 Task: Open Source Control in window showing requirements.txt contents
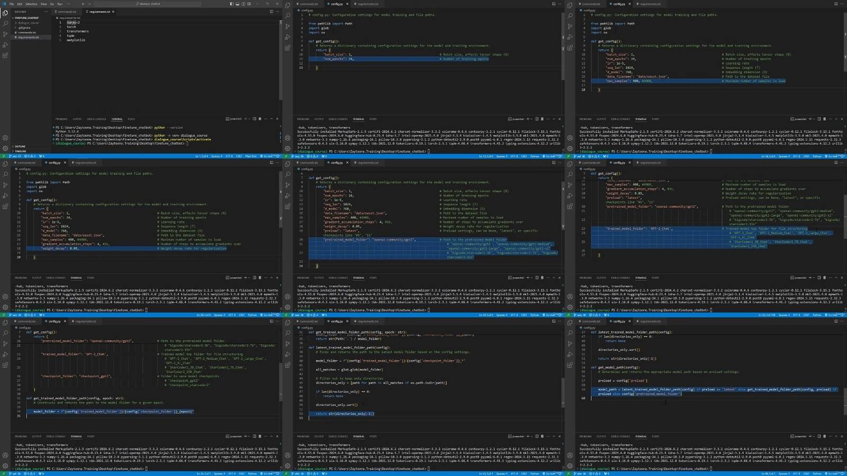click(x=5, y=34)
